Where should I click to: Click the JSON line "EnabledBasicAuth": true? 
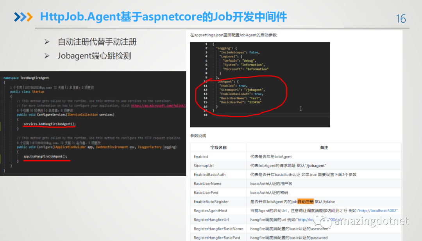point(241,94)
